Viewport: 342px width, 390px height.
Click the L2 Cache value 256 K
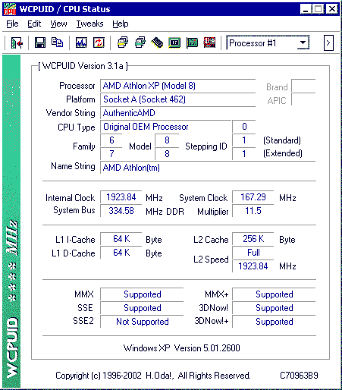click(253, 239)
